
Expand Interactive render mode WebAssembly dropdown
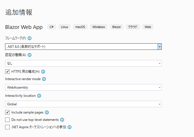pyautogui.click(x=83, y=87)
